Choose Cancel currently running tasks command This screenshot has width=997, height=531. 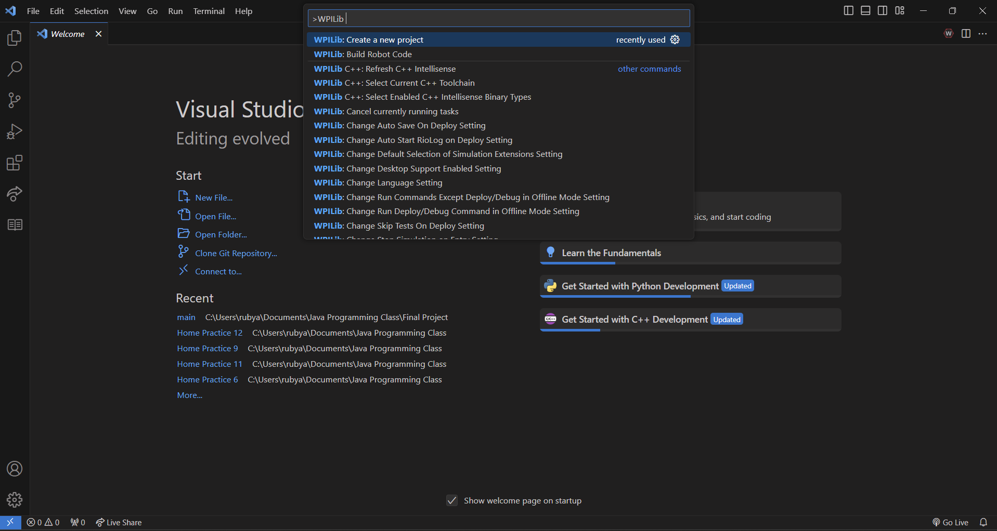[499, 112]
